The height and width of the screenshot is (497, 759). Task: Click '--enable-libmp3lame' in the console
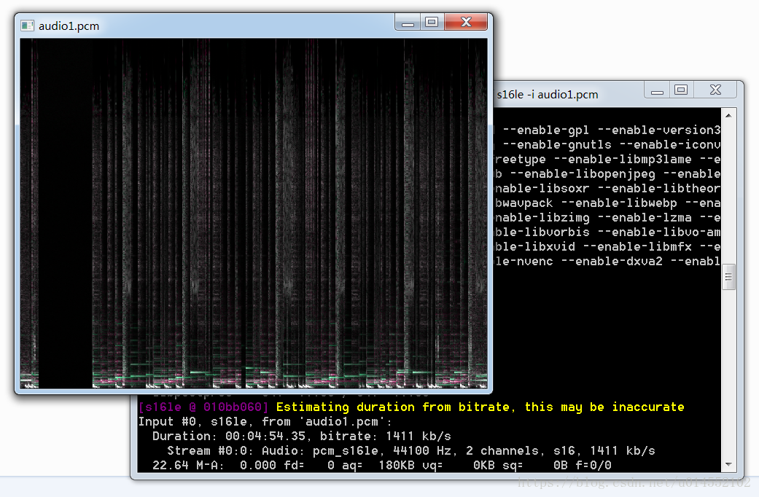623,159
